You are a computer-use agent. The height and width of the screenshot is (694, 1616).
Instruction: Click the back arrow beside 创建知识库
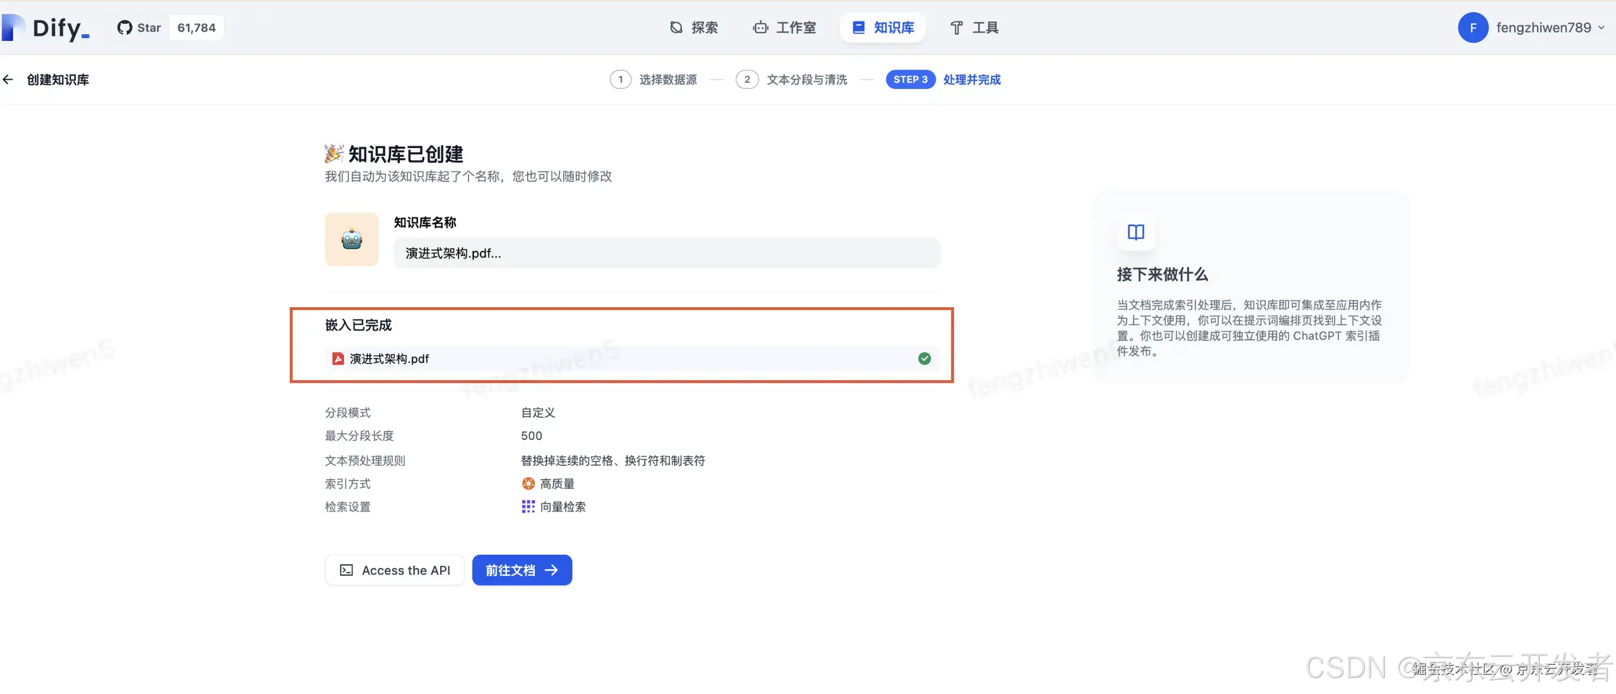pyautogui.click(x=8, y=80)
